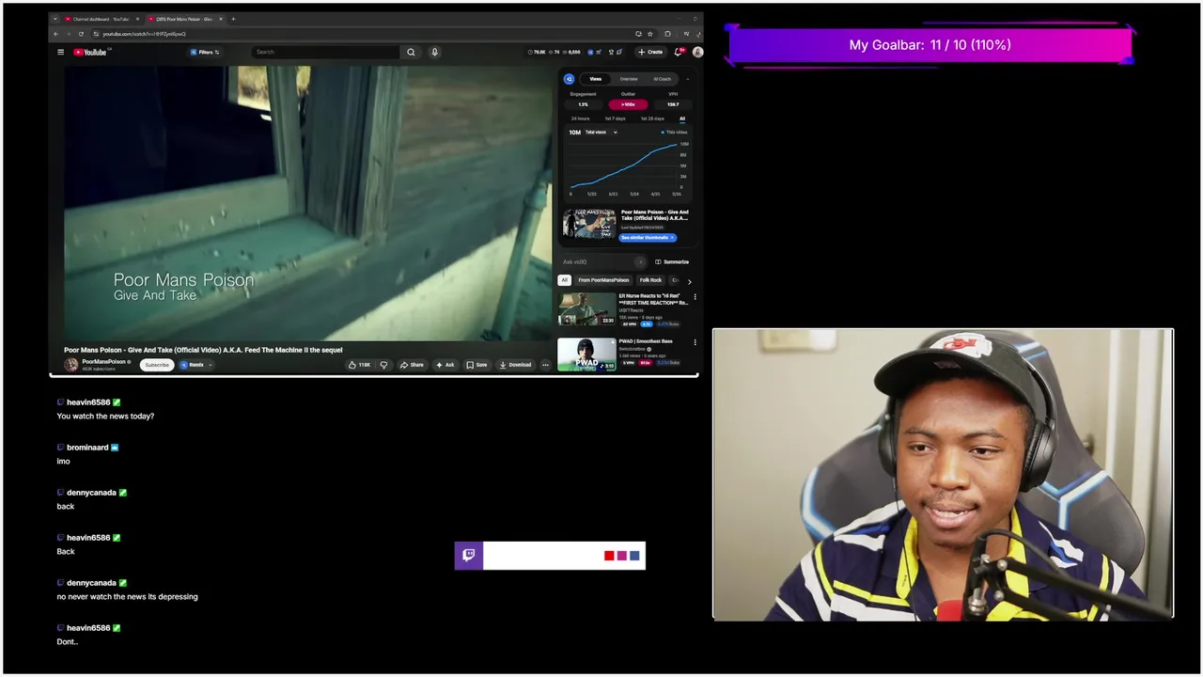
Task: Save the video to a playlist
Action: (x=477, y=365)
